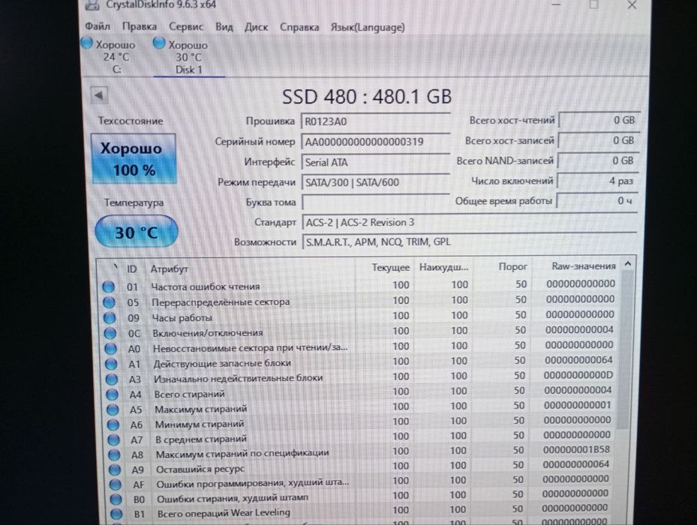Click the empty Буква тома field
The height and width of the screenshot is (525, 697).
pos(376,202)
